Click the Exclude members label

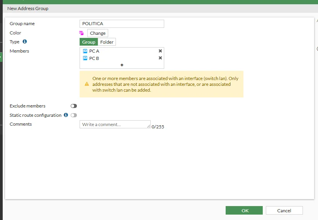27,106
